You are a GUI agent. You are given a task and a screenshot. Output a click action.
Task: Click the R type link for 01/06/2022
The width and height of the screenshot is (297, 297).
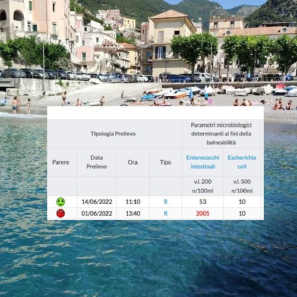pyautogui.click(x=166, y=213)
